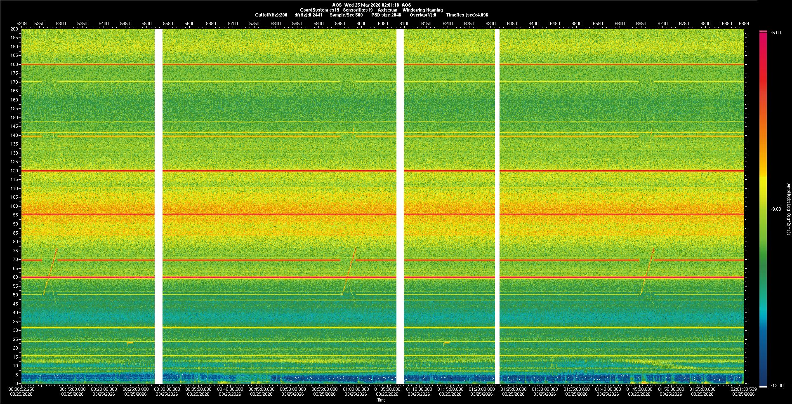
Task: Click the Amplitude colorbar axis title
Action: tap(788, 209)
